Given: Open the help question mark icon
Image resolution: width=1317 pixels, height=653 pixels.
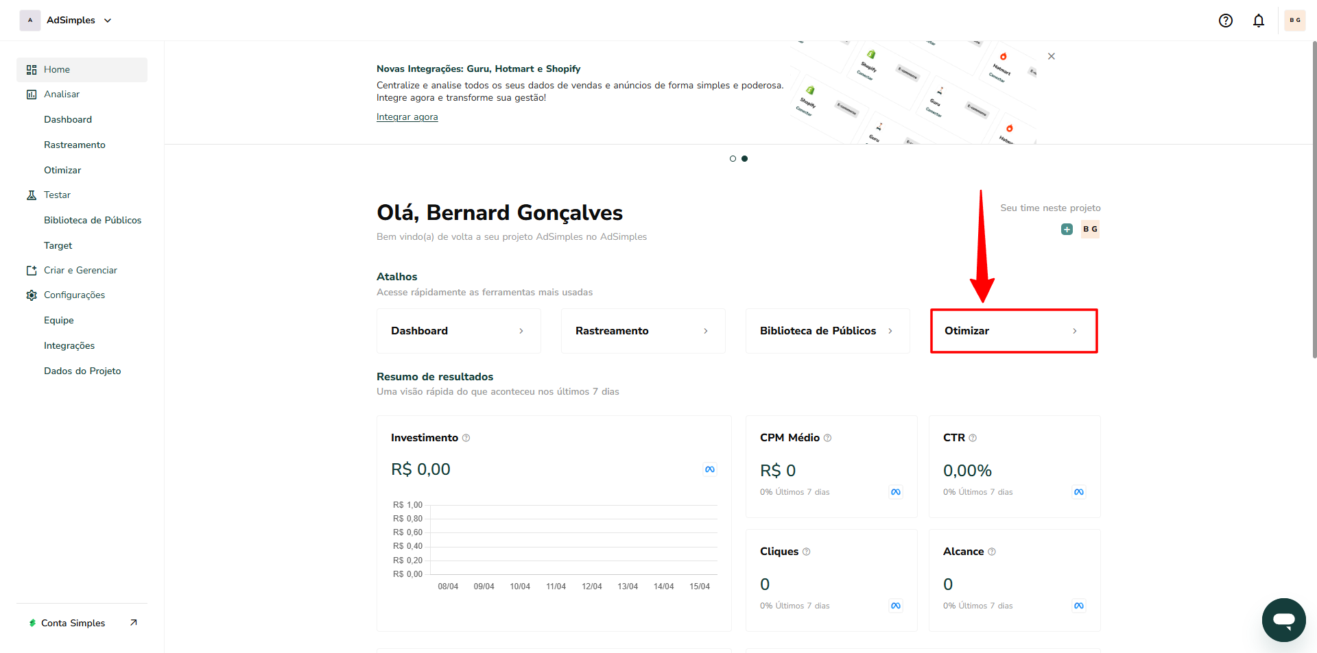Looking at the screenshot, I should (1225, 21).
